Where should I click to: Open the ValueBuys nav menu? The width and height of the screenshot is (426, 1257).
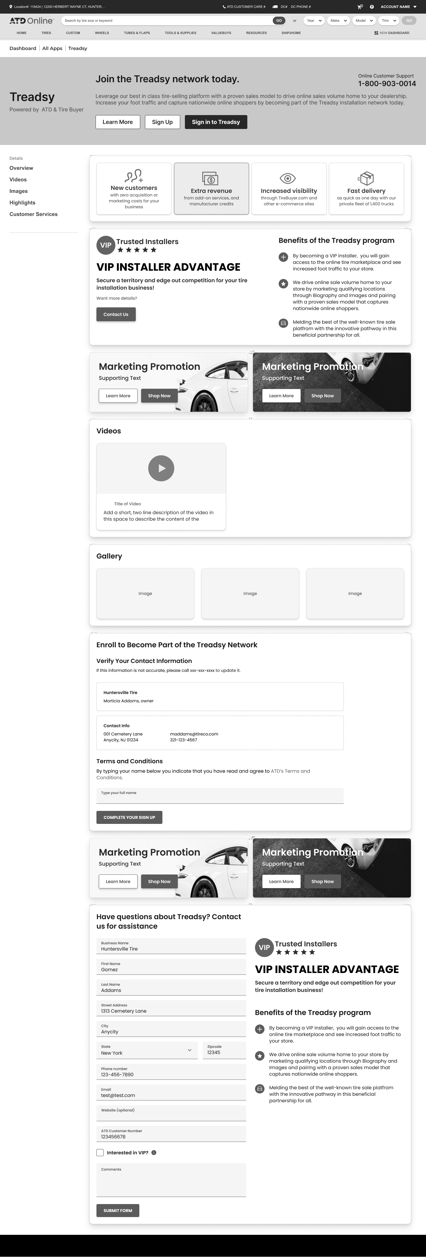(221, 33)
